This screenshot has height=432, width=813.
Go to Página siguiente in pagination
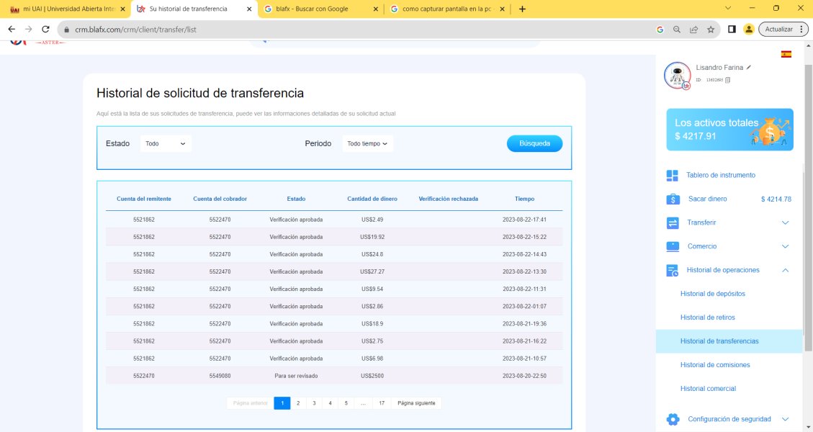[416, 403]
